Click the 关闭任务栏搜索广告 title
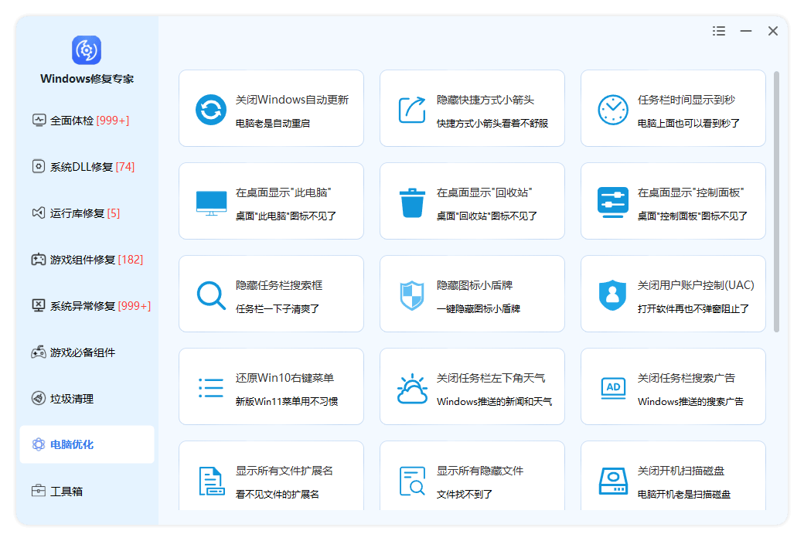 (686, 379)
